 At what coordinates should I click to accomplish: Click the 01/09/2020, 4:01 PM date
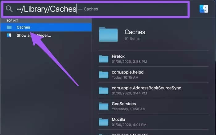tap(129, 125)
